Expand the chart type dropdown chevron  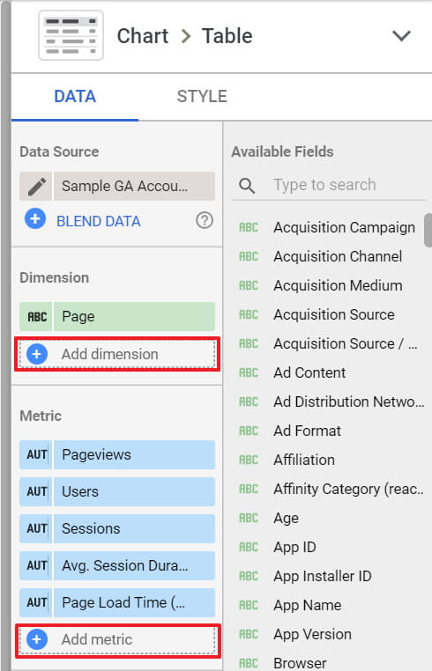[401, 35]
